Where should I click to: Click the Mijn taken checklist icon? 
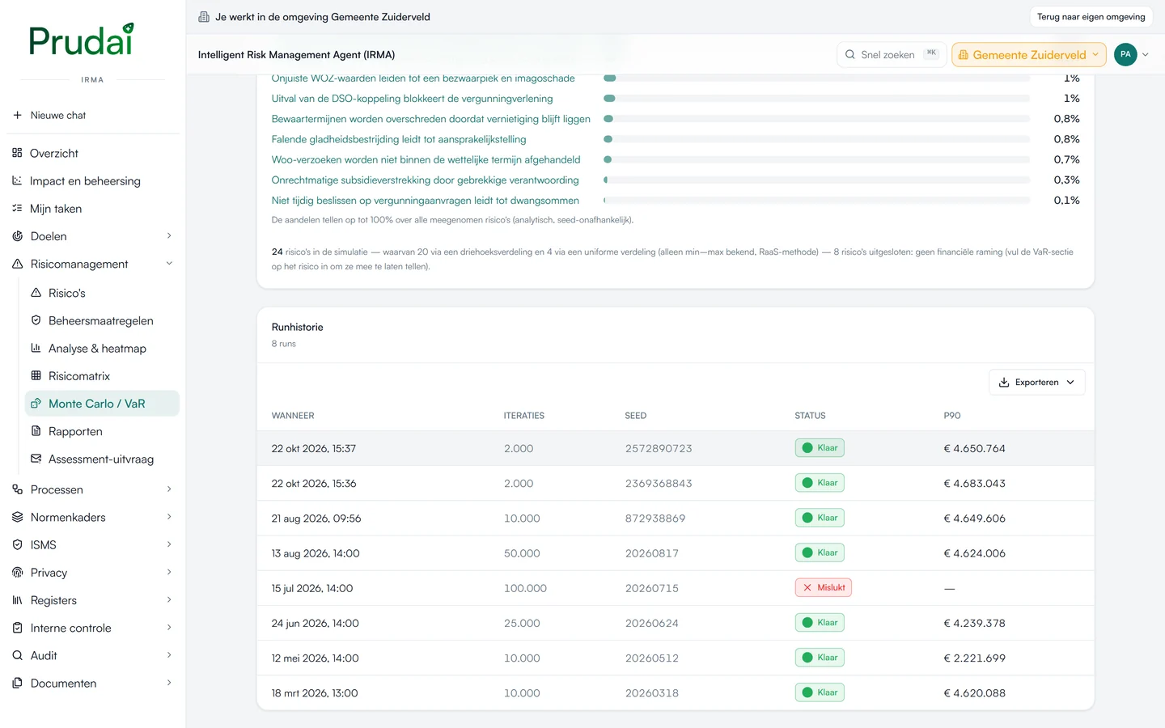click(17, 208)
